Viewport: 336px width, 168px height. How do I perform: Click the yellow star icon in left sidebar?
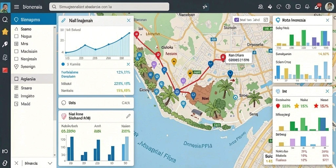5,32
